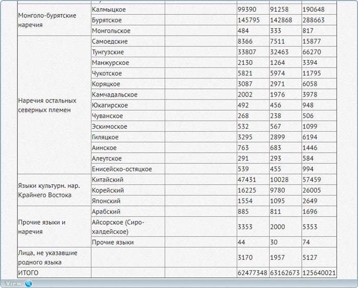Click the Монгольское cell
The width and height of the screenshot is (358, 288).
[128, 31]
